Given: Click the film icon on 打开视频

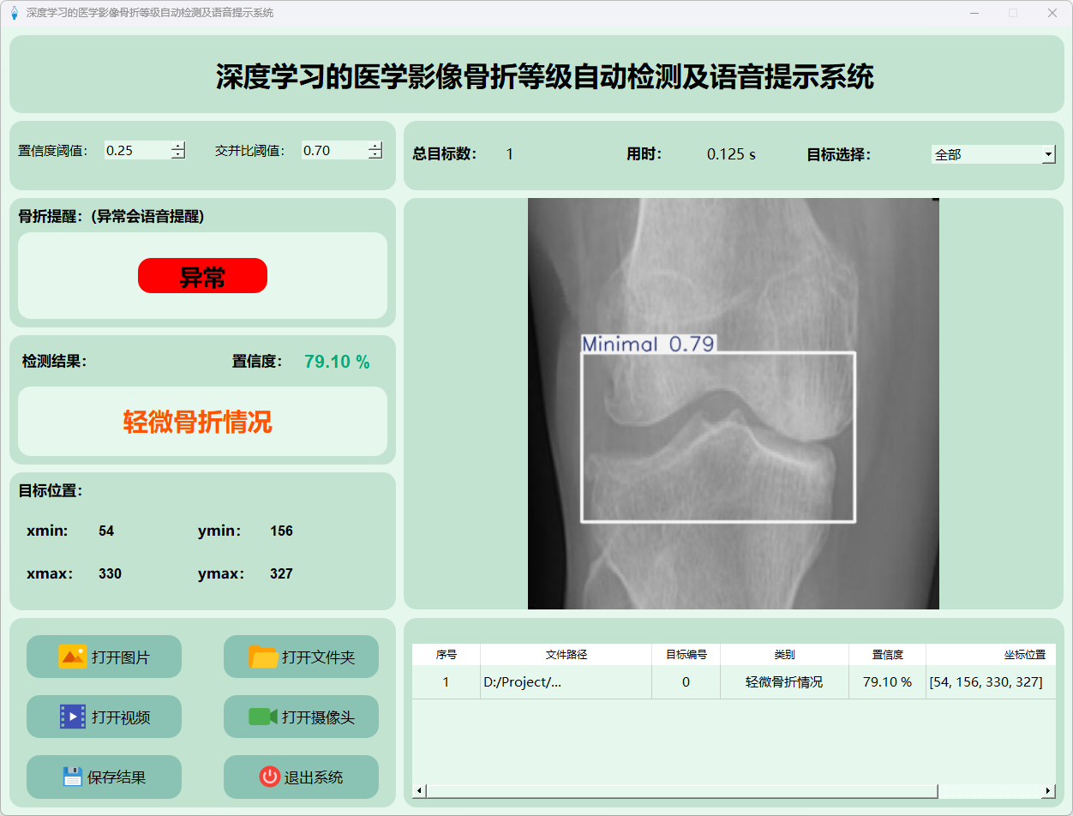Looking at the screenshot, I should 73,717.
